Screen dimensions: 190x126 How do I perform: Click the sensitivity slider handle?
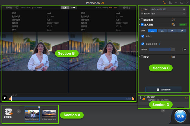pos(171,49)
